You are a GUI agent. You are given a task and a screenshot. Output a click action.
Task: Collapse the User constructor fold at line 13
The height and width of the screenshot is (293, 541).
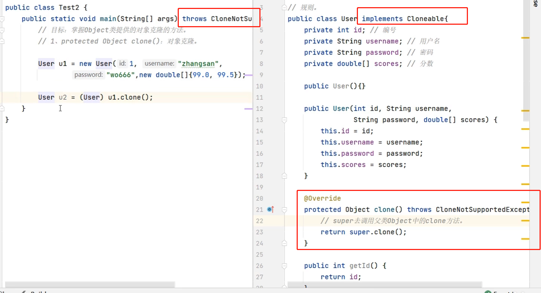[x=284, y=120]
